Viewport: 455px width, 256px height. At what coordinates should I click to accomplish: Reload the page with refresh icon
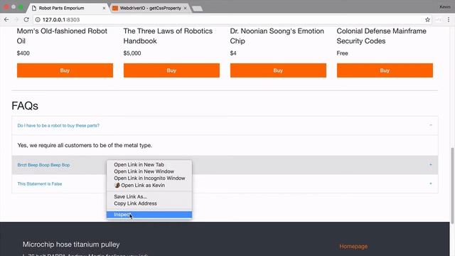26,19
